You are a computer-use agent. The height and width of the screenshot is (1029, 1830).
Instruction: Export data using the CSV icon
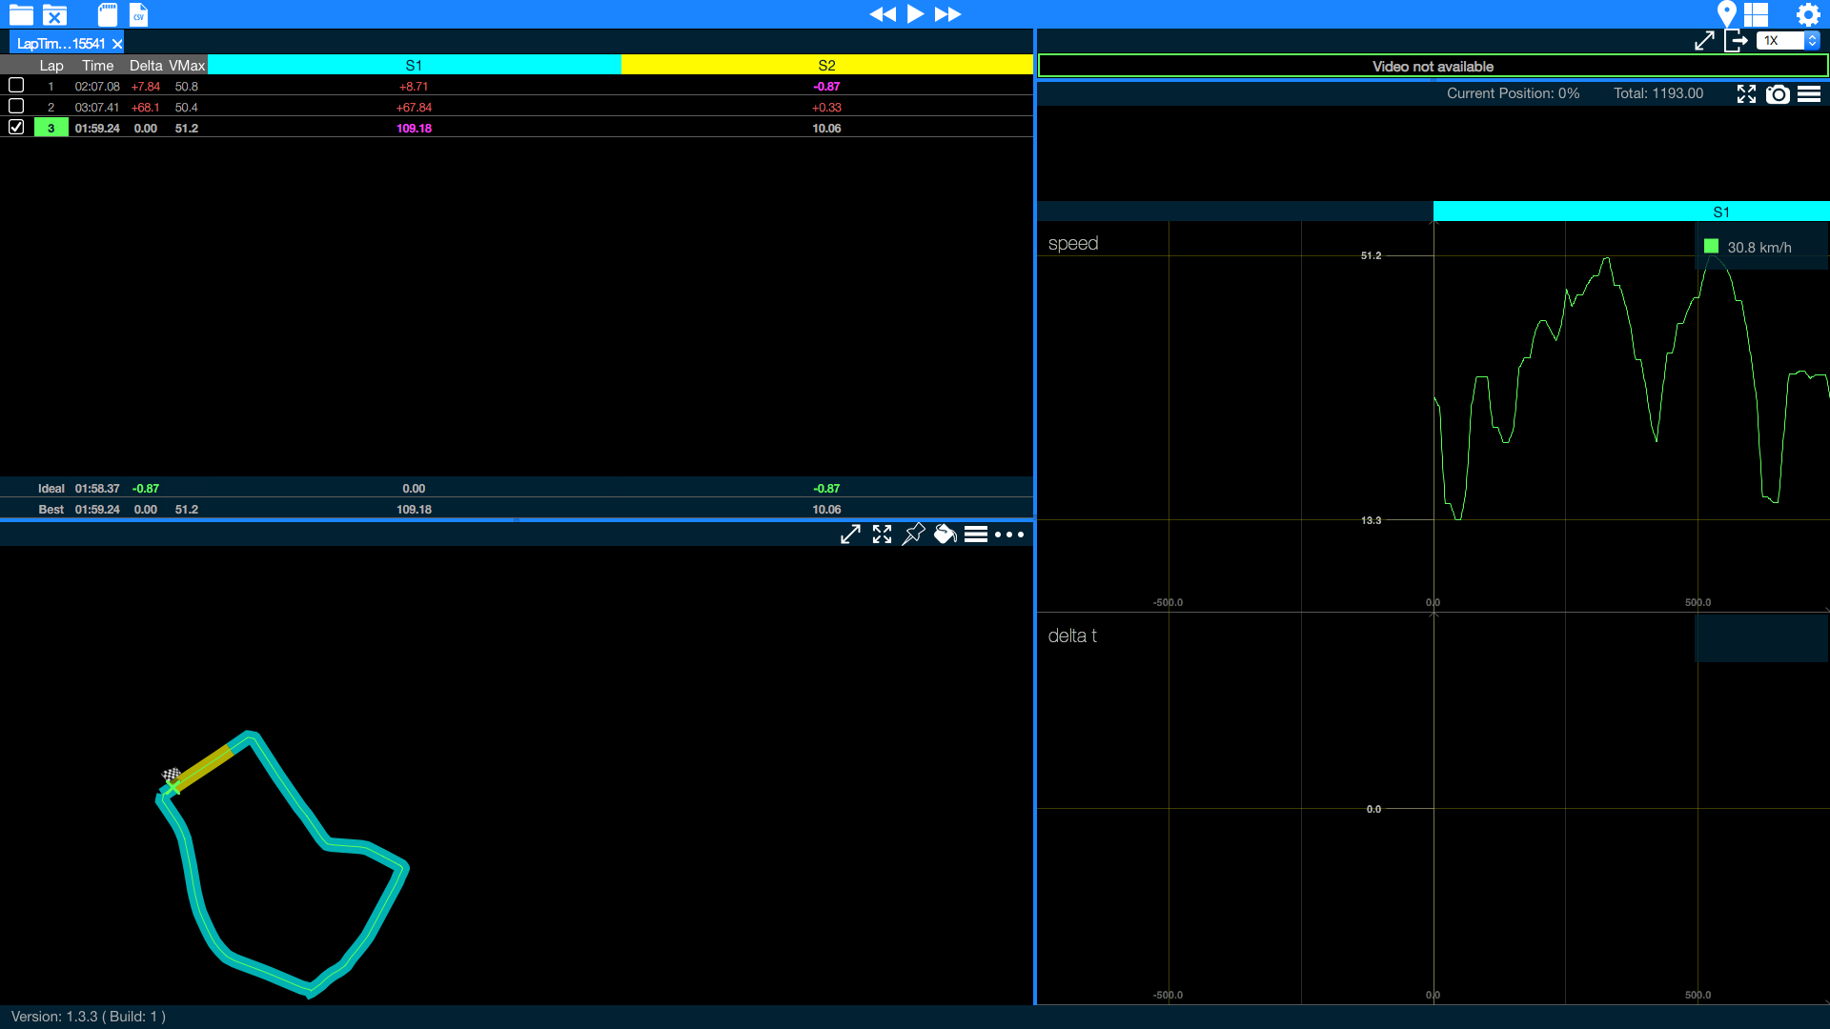click(x=136, y=14)
